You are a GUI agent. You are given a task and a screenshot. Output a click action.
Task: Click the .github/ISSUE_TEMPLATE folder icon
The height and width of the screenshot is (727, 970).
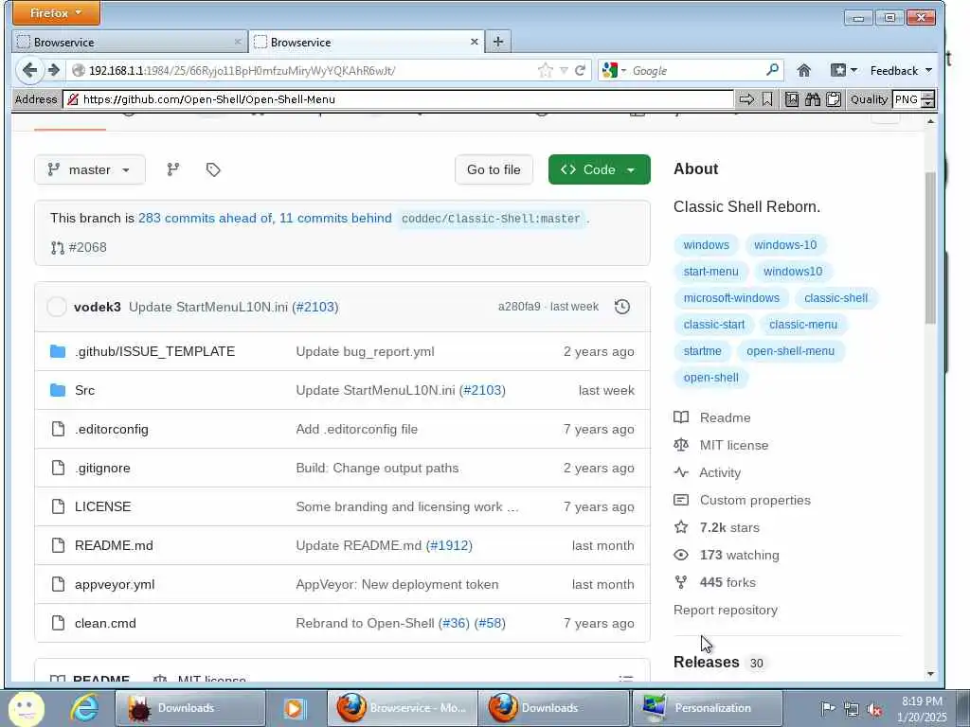pos(58,351)
